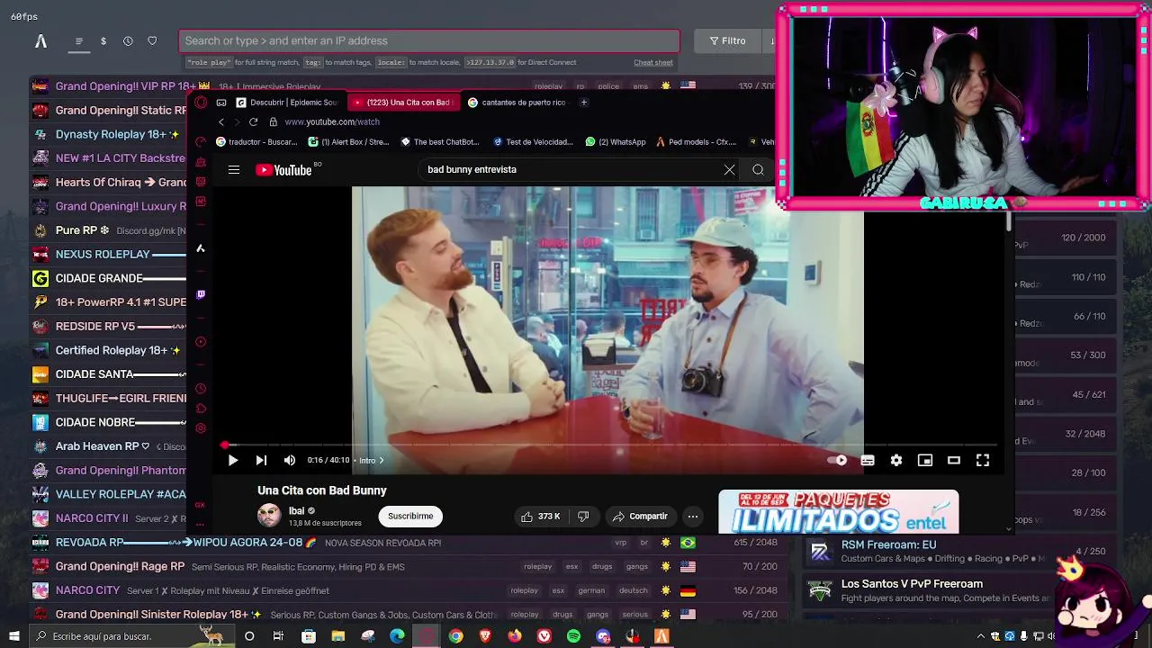
Task: Open the server history clock icon
Action: (x=128, y=40)
